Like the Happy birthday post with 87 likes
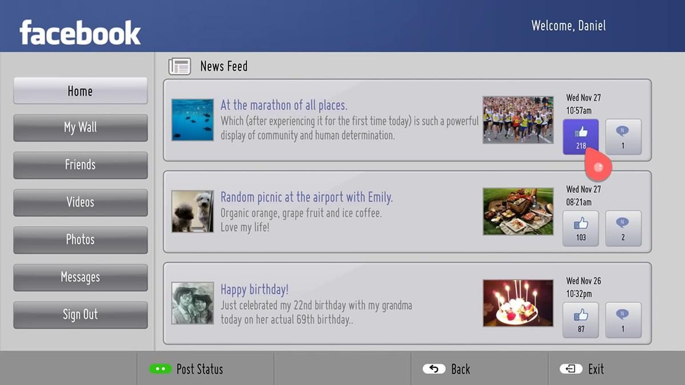 [581, 321]
